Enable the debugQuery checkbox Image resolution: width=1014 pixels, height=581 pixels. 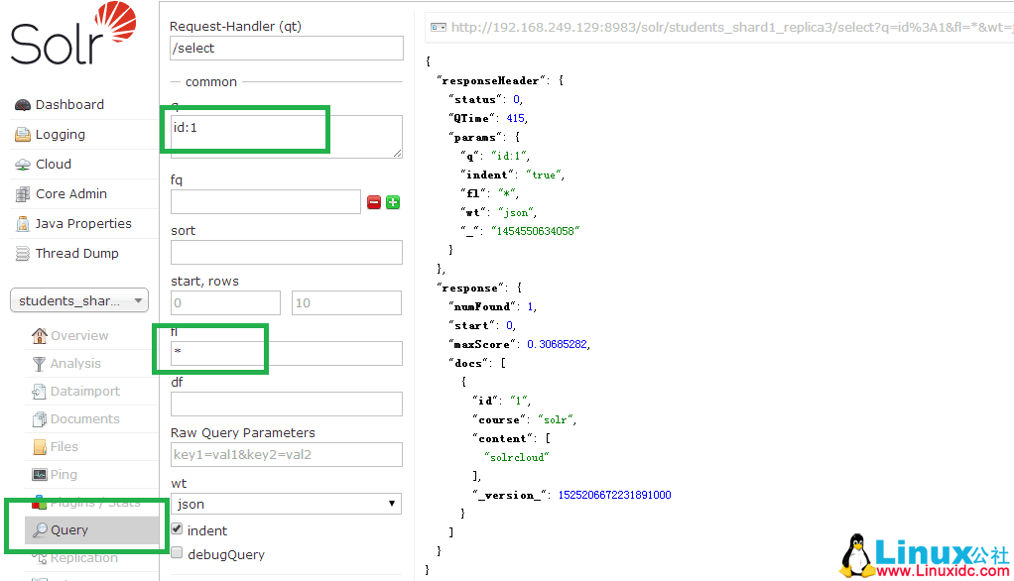pos(177,553)
